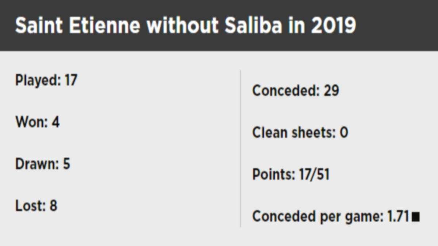Click the Points label
The height and width of the screenshot is (246, 438).
tap(274, 175)
